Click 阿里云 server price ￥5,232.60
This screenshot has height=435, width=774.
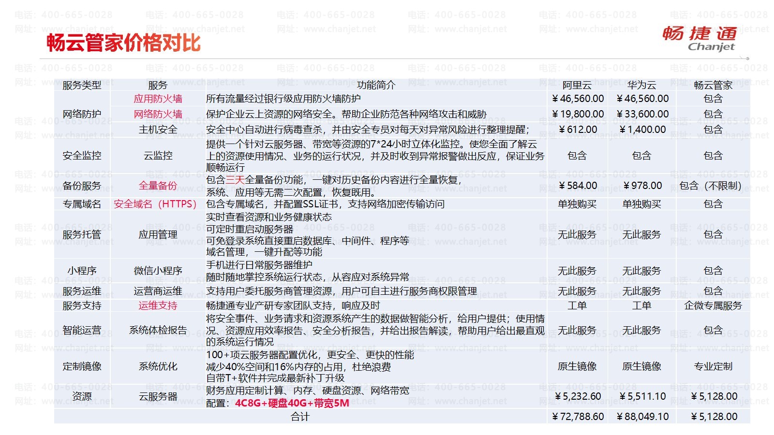tap(578, 397)
